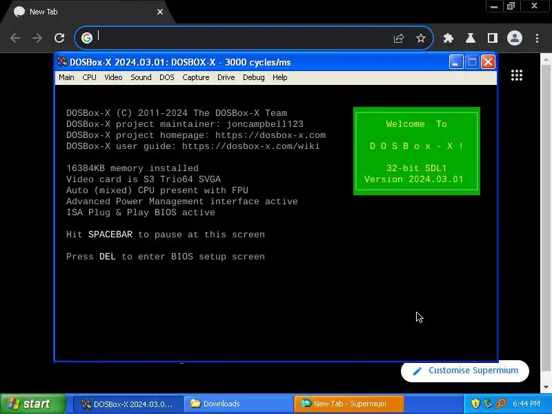Open the Main menu in DOSBox-X

(66, 77)
